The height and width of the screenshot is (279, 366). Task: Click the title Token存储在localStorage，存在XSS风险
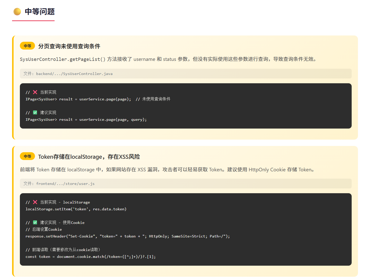click(89, 157)
